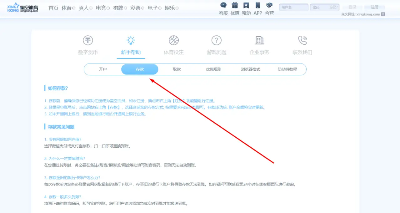Click the Xingkong logo in header
Viewport: 400px width, 213px height.
[x=22, y=8]
